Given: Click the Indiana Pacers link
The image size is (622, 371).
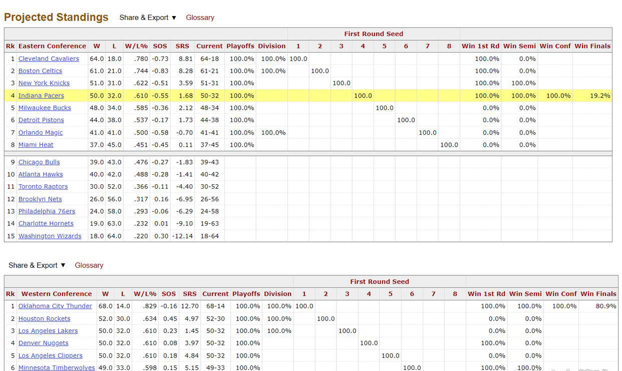Looking at the screenshot, I should tap(41, 96).
